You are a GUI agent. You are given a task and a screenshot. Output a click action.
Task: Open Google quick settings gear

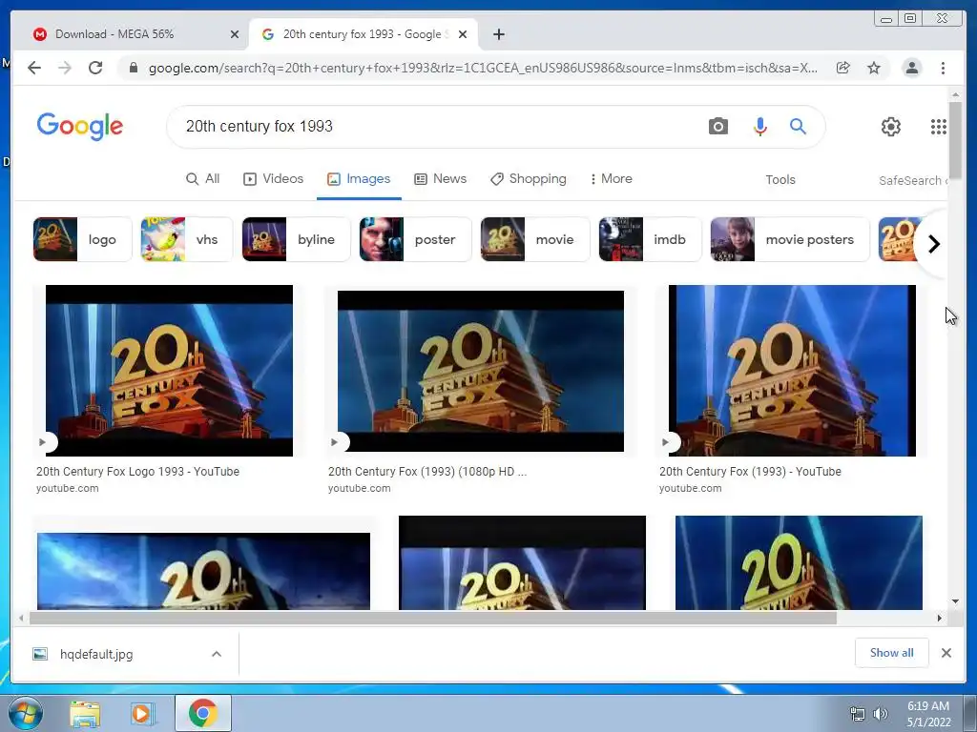tap(890, 127)
